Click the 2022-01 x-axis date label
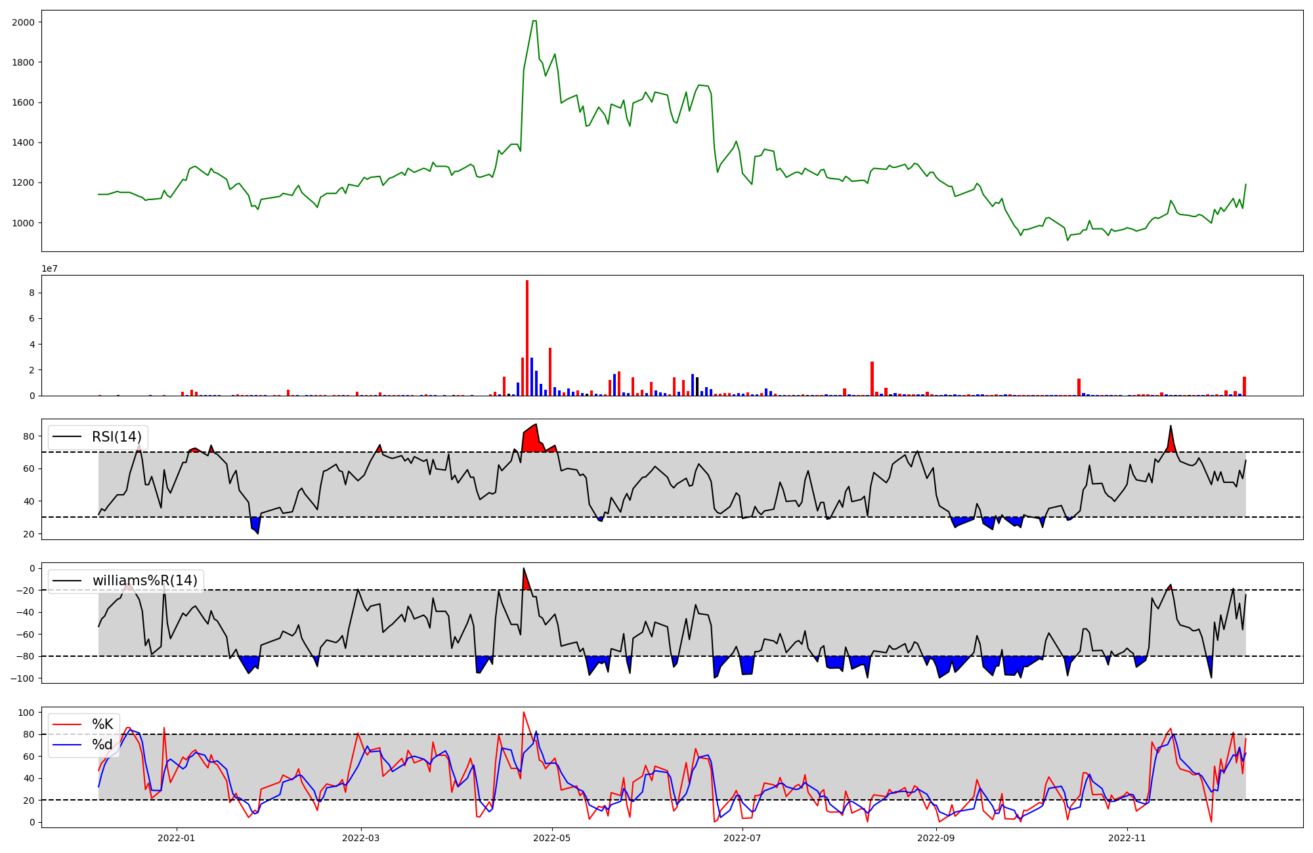Image resolution: width=1313 pixels, height=853 pixels. click(x=177, y=838)
